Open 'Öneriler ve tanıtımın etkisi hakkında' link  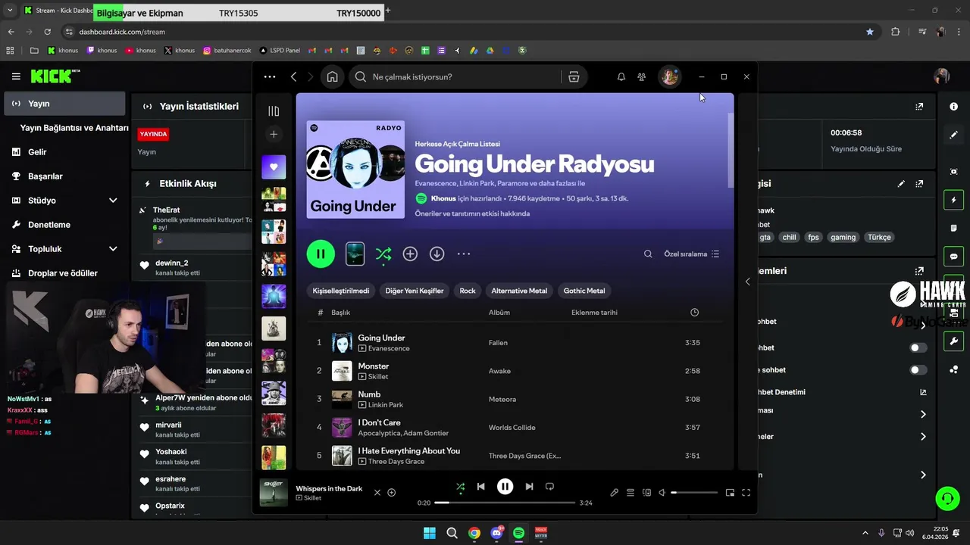coord(472,213)
